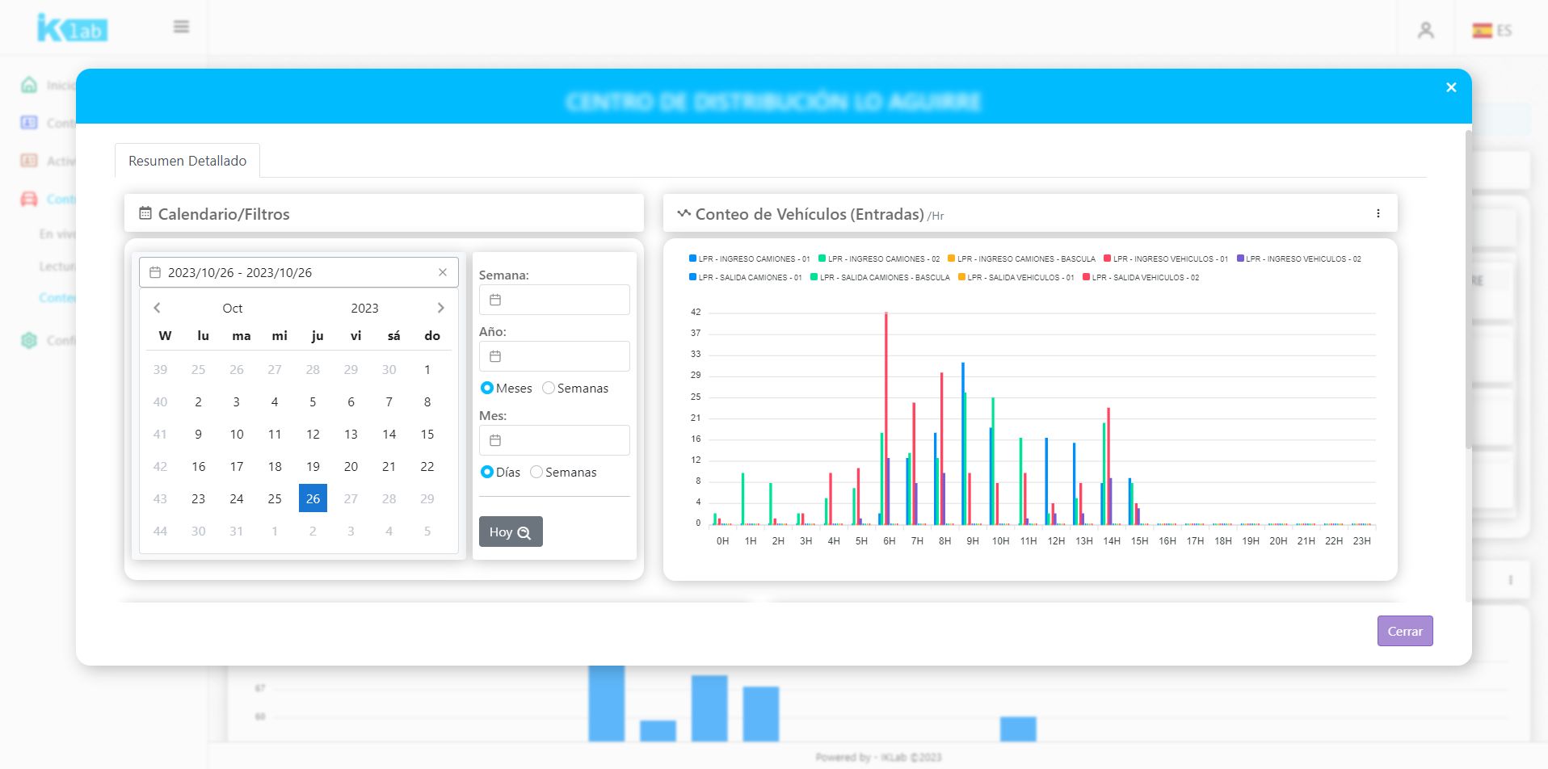Viewport: 1548px width, 769px height.
Task: Open the Resumen Detallado tab
Action: (x=187, y=161)
